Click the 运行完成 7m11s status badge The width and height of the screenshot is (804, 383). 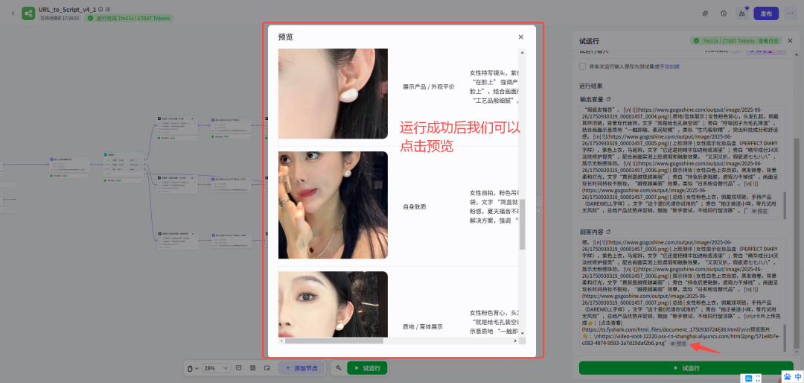(129, 18)
